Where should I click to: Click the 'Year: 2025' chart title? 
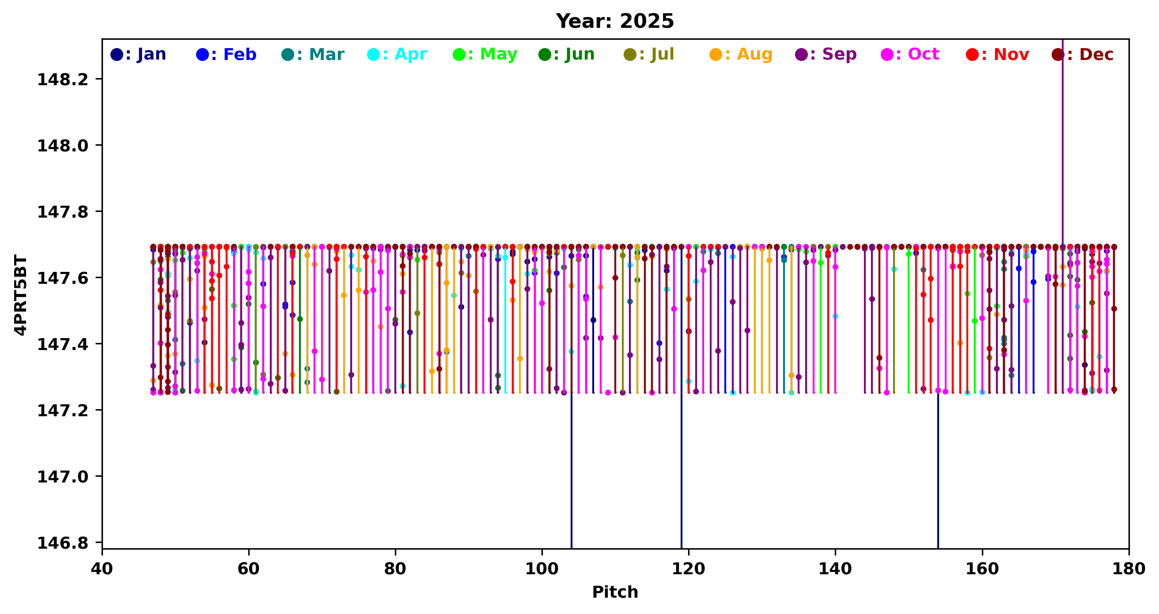pyautogui.click(x=614, y=21)
